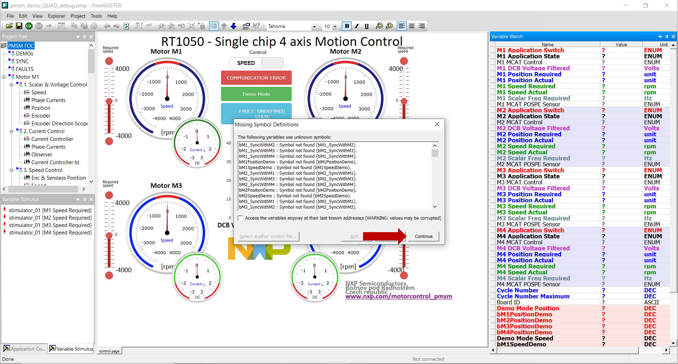
Task: Pin the Variable Watch panel
Action: 667,37
